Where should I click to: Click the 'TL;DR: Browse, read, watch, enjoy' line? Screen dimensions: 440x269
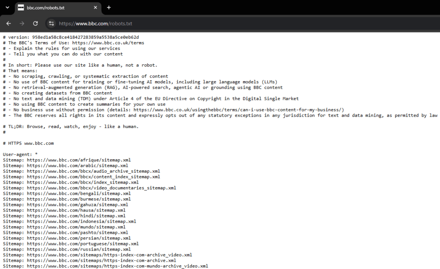pos(71,127)
